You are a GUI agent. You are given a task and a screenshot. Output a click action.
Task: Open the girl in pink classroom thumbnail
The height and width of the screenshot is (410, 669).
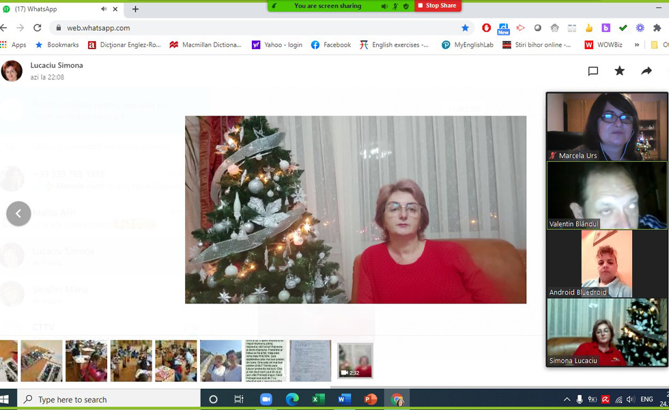coord(86,361)
